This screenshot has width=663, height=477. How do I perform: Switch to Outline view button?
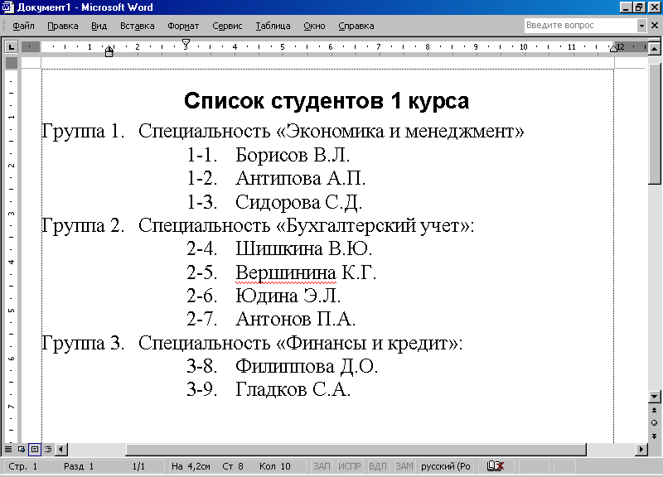tap(48, 449)
